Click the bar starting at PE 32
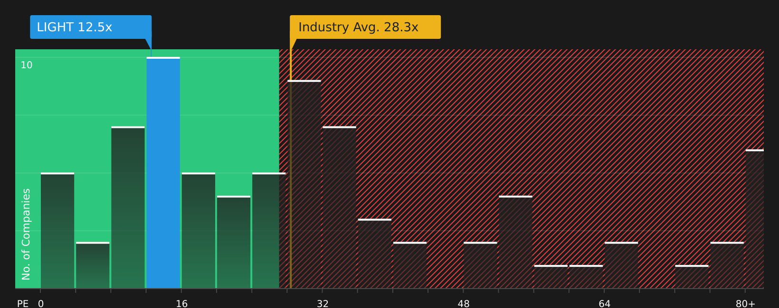Viewport: 779px width, 308px height. 340,208
